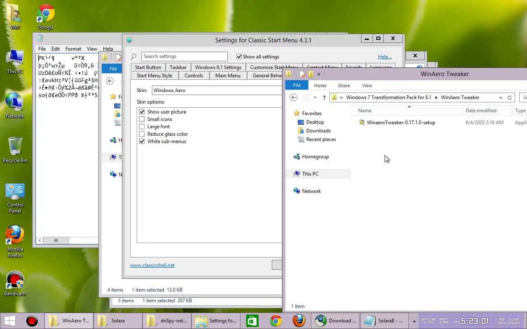The width and height of the screenshot is (527, 329).
Task: Select the Mozilla Firefox desktop shortcut
Action: tap(15, 242)
